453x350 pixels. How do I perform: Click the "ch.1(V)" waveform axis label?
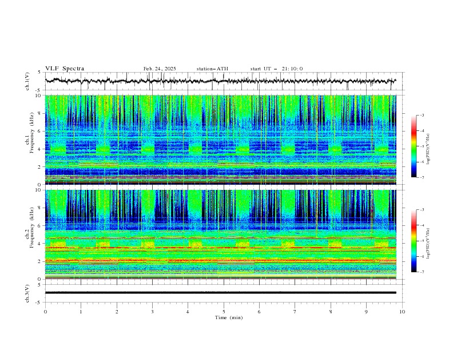(27, 81)
